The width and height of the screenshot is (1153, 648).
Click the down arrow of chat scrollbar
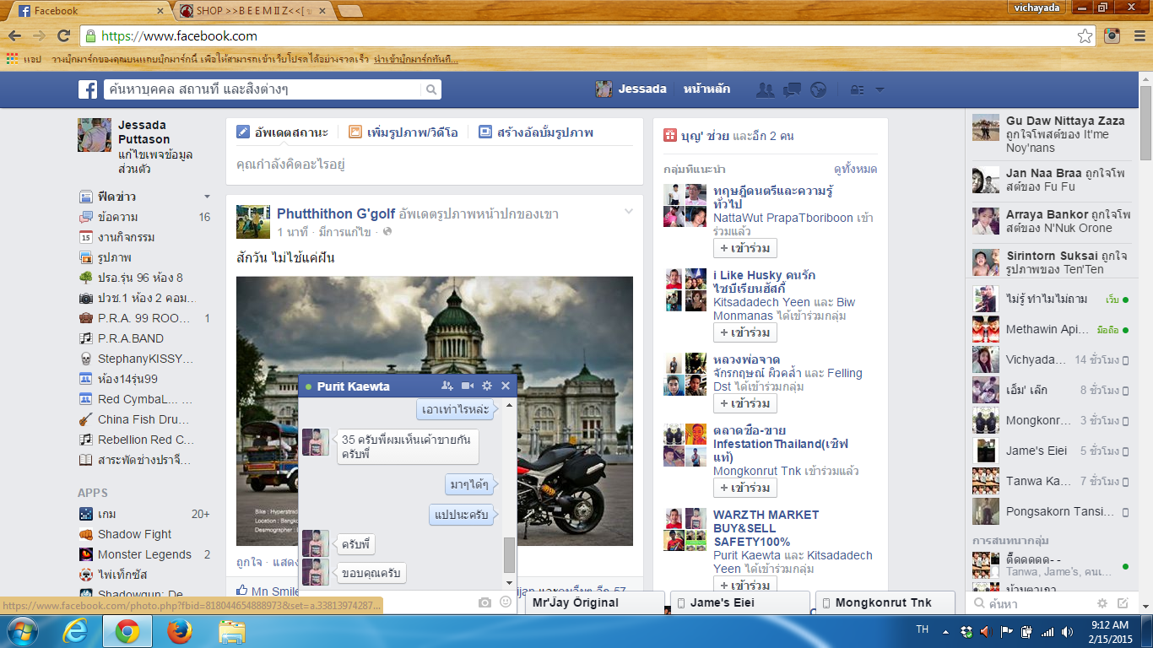click(x=509, y=583)
